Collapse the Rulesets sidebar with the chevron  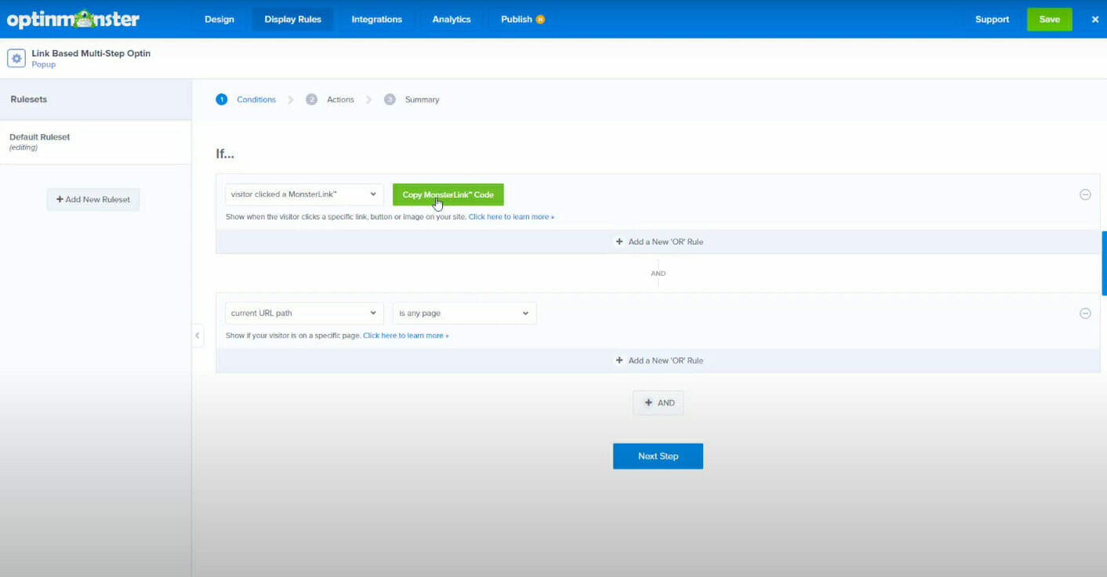[198, 336]
